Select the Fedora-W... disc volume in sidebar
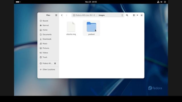Screen dimensions: 182x102 pyautogui.click(x=46, y=63)
